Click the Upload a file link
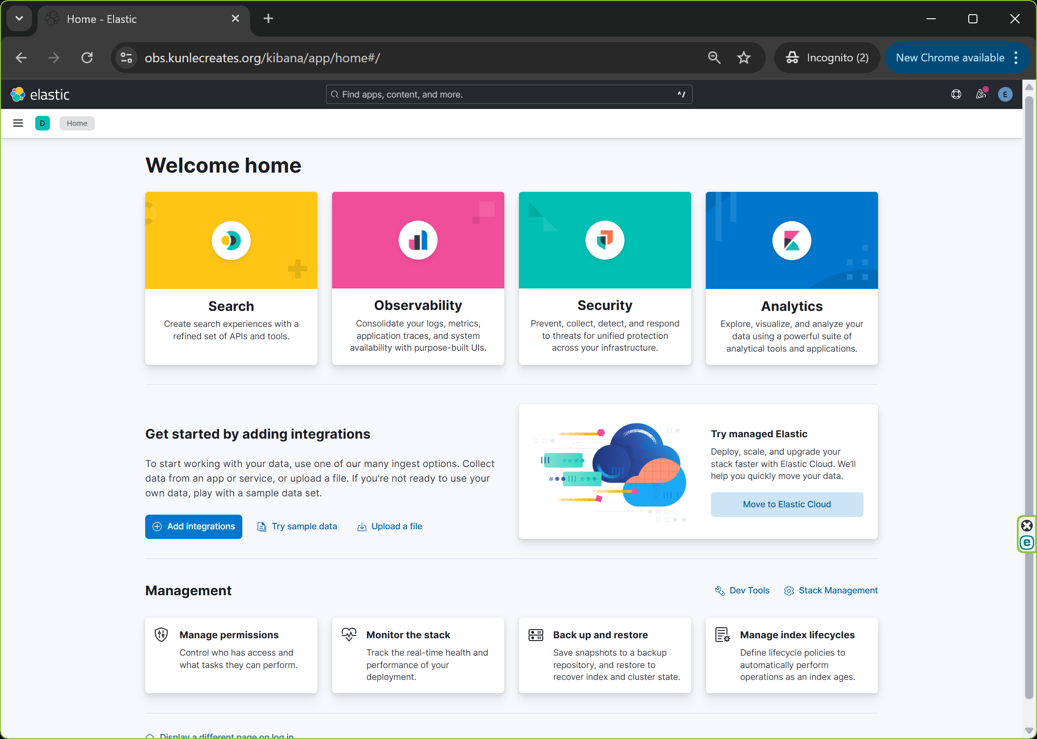The height and width of the screenshot is (739, 1037). 397,527
